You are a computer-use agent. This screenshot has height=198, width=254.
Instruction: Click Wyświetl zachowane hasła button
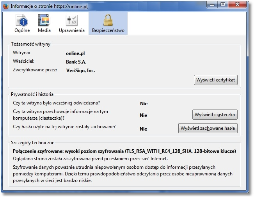click(x=208, y=128)
